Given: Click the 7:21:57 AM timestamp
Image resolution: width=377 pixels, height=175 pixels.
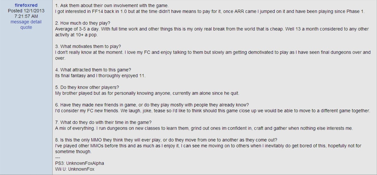Looking at the screenshot, I should 26,16.
